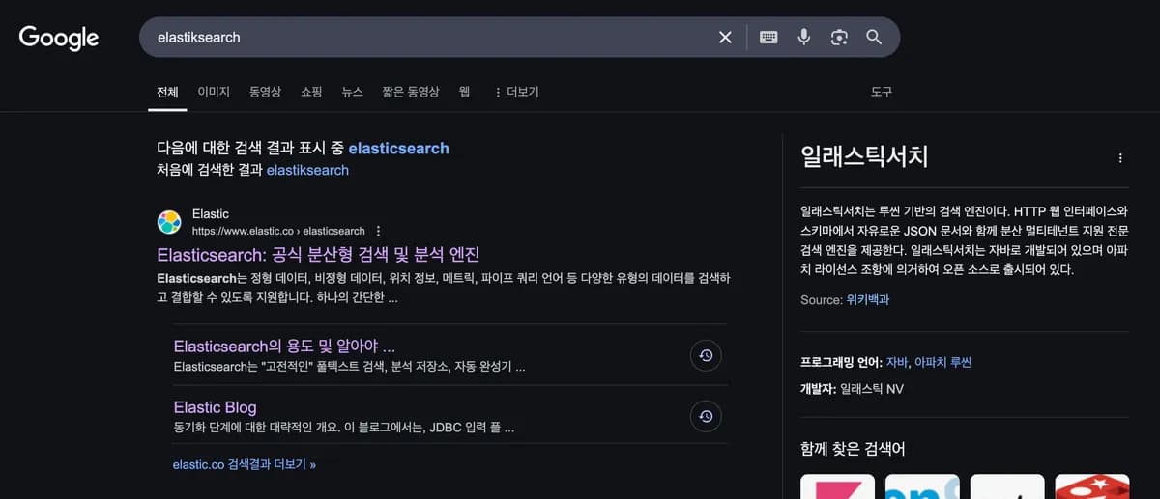Open the third related search thumbnail

1007,486
